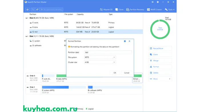This screenshot has width=200, height=112.
Task: Open the File system NTFS dropdown
Action: (x=100, y=57)
